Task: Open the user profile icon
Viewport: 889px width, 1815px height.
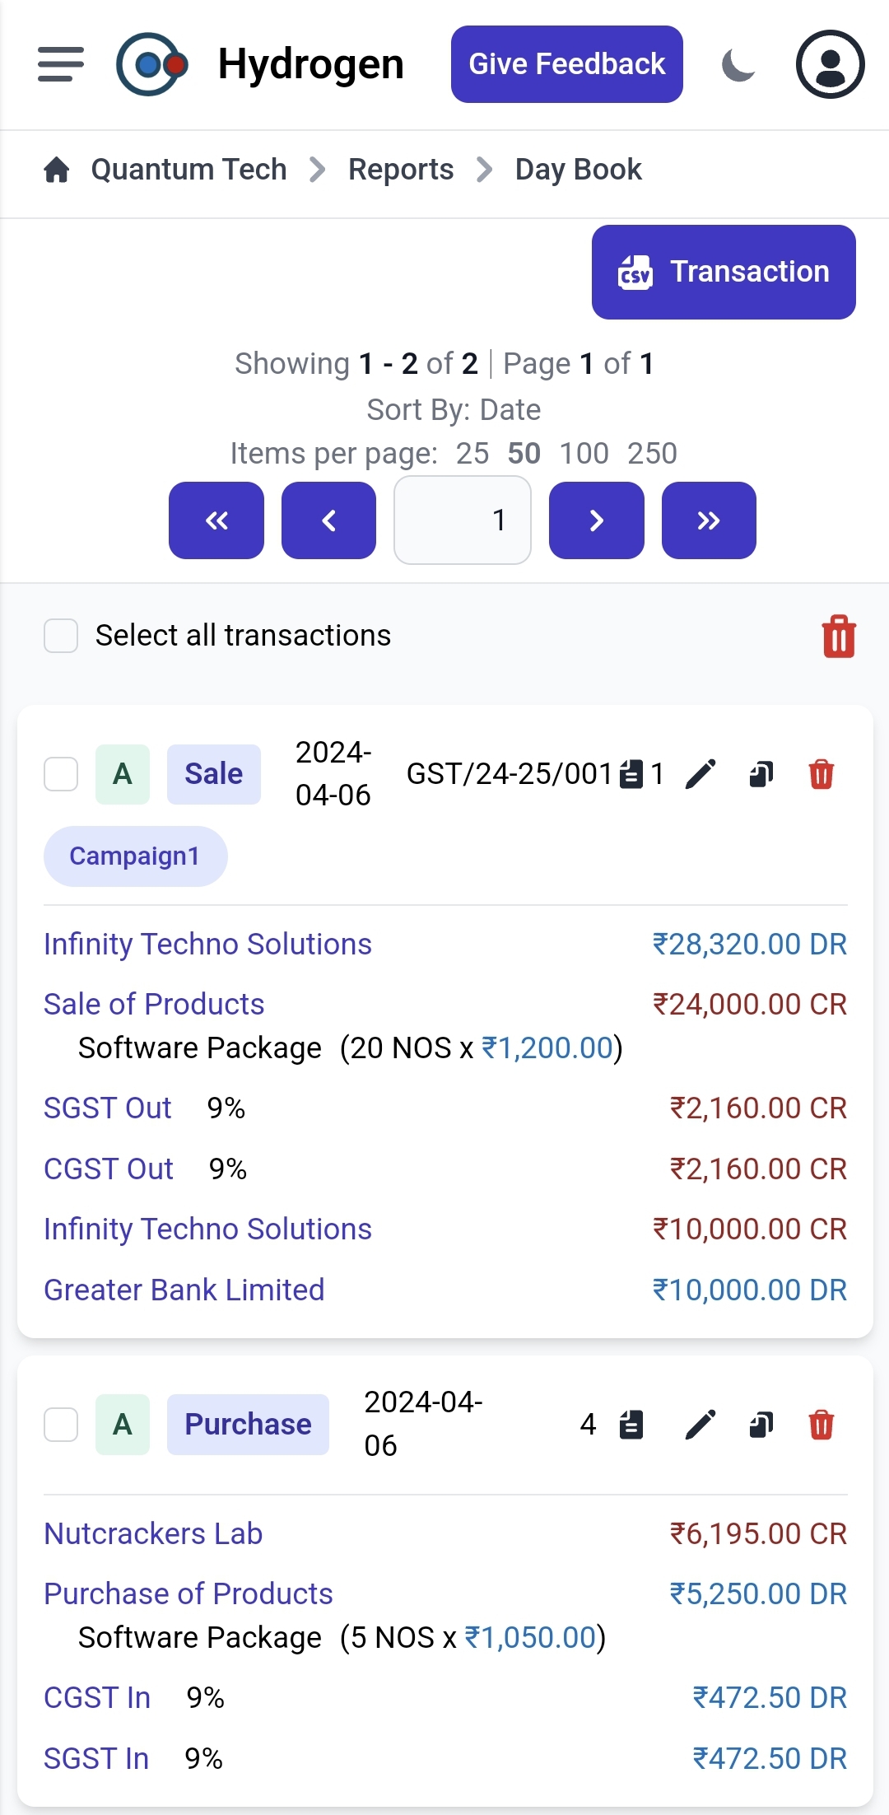Action: [830, 64]
